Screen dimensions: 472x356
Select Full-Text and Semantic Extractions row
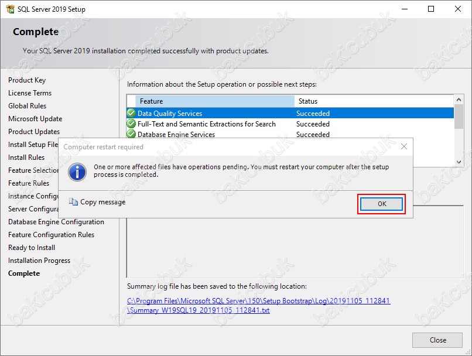point(290,124)
